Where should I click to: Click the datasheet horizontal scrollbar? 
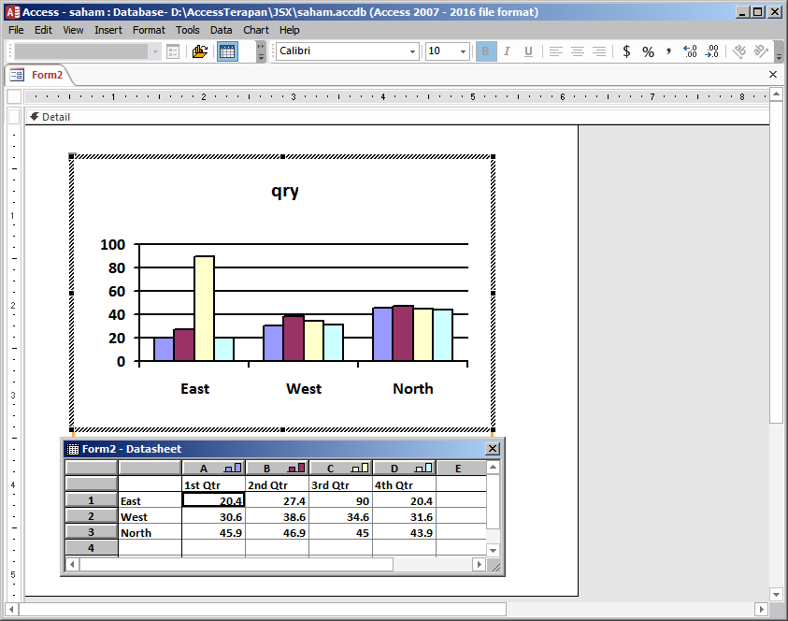[x=234, y=564]
